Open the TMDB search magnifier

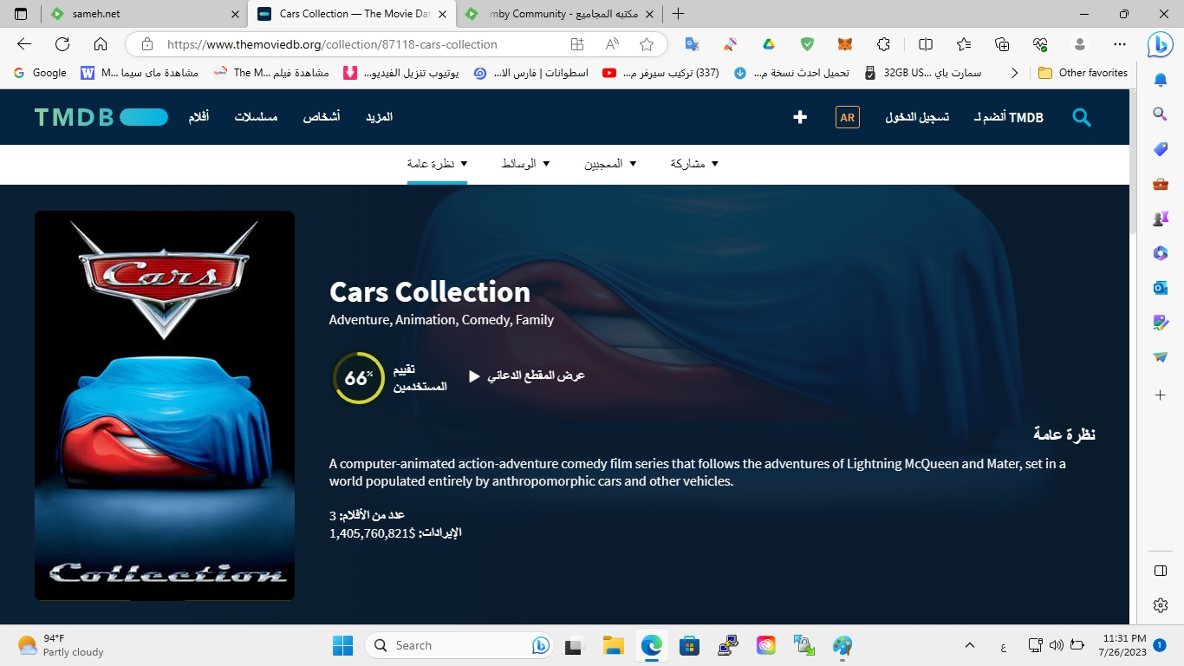(x=1081, y=117)
